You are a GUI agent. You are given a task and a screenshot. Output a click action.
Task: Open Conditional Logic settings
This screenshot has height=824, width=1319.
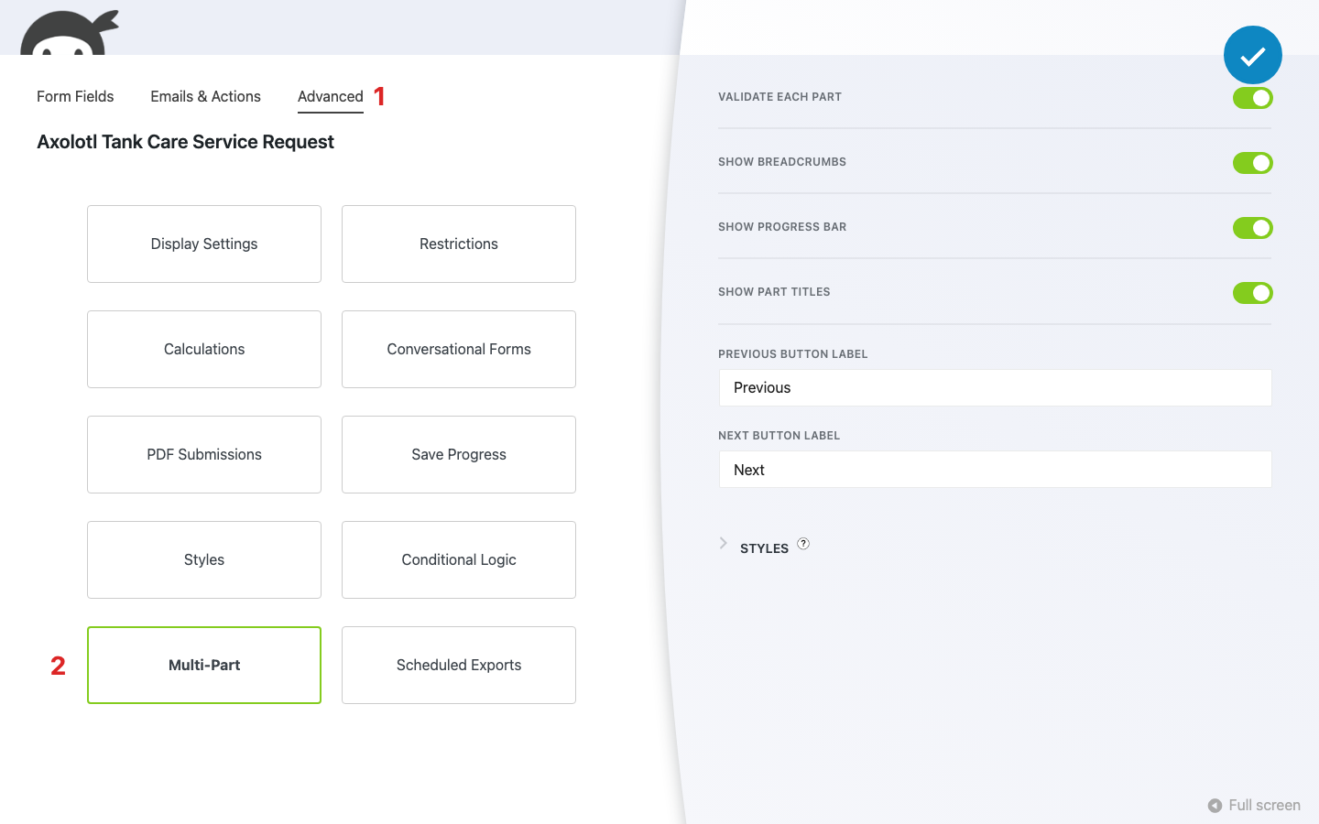tap(459, 560)
